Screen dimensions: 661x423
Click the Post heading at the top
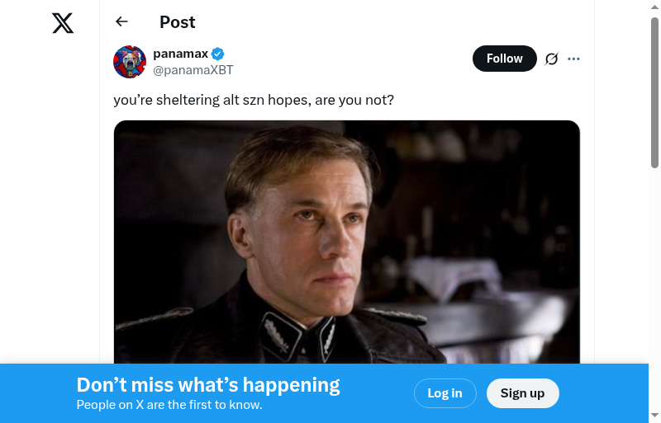[x=178, y=22]
